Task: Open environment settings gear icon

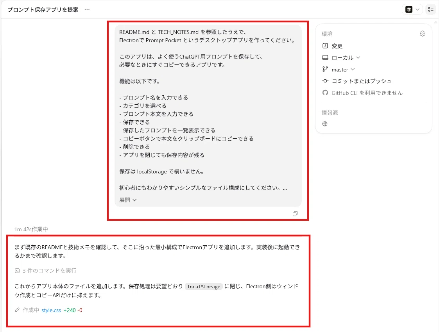Action: point(423,34)
